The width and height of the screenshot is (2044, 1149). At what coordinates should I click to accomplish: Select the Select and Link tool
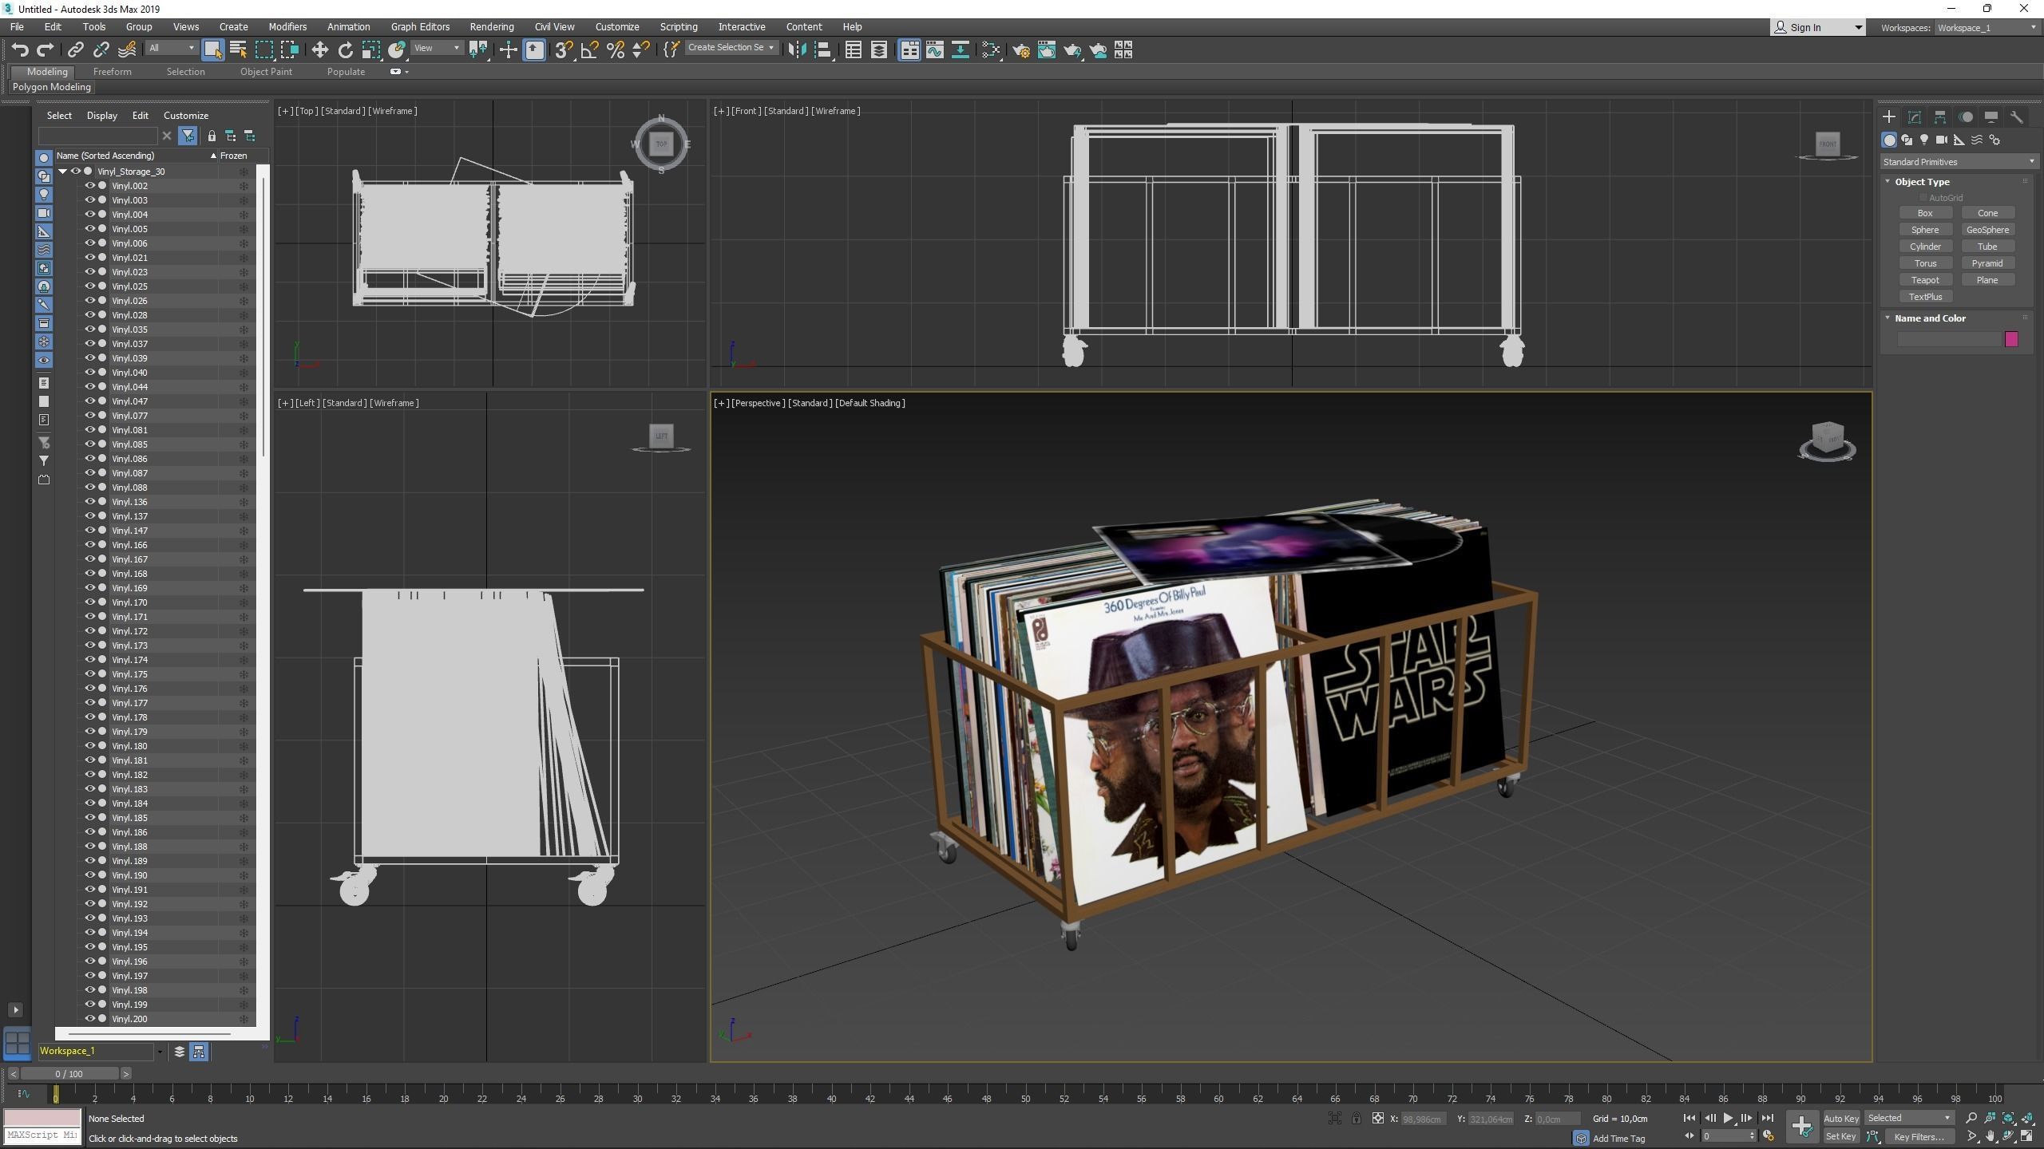[75, 50]
